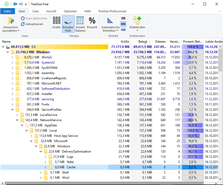Click the 83,0 % bar for Host App Service
Viewport: 223px width, 185px height.
click(x=193, y=136)
